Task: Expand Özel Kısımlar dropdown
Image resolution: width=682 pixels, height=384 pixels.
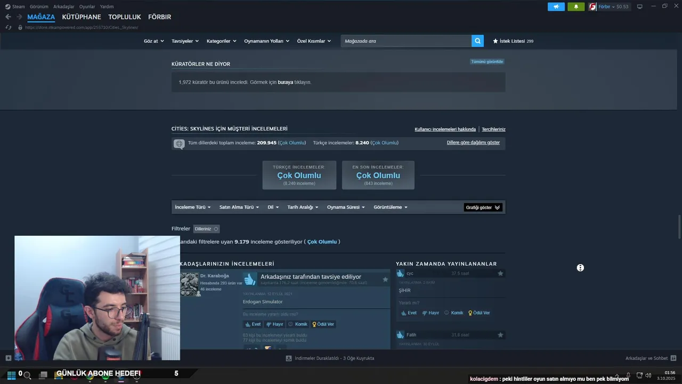Action: pos(314,41)
